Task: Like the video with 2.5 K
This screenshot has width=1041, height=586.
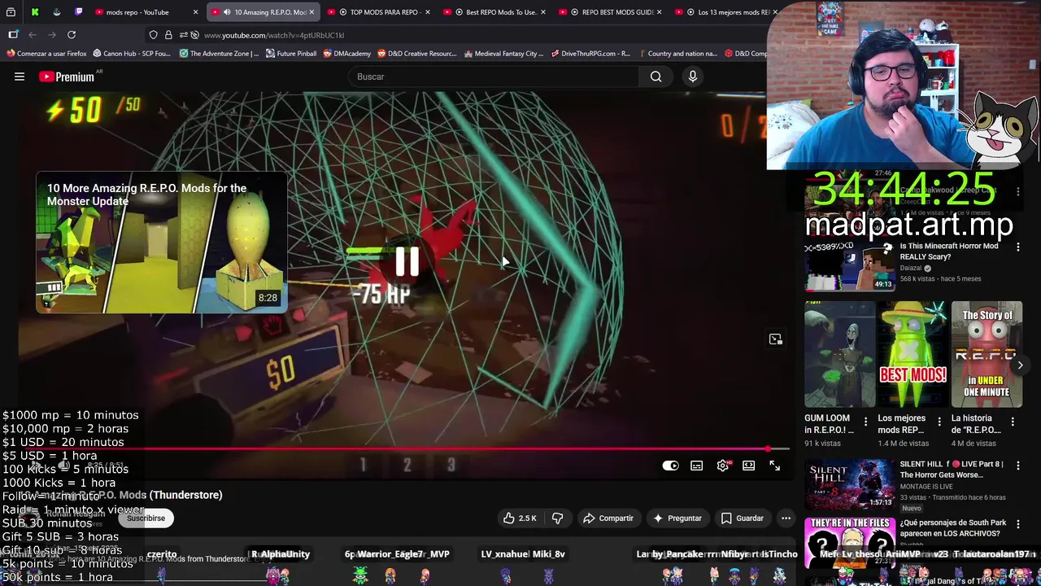Action: pos(519,518)
